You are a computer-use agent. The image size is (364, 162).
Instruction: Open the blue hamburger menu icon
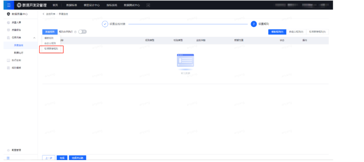[9, 5]
